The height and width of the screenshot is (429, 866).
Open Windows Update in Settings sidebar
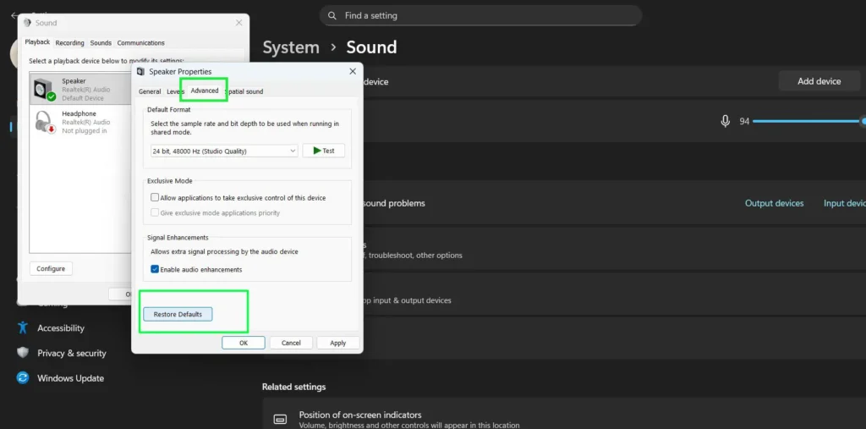[x=71, y=378]
